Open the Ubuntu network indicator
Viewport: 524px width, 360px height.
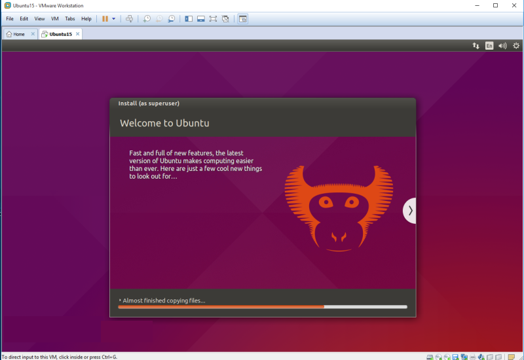pos(476,46)
